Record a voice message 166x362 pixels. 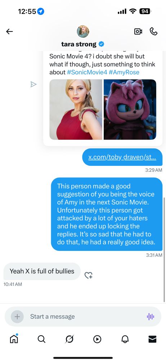[x=151, y=316]
